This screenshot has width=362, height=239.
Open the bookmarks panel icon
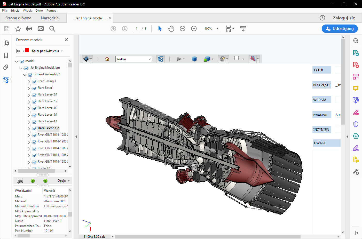[x=6, y=55]
